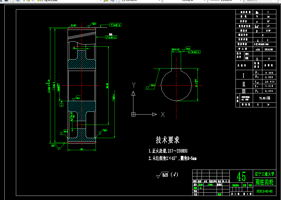Select the note '1.正火处理,217~255HBS'

(168, 151)
